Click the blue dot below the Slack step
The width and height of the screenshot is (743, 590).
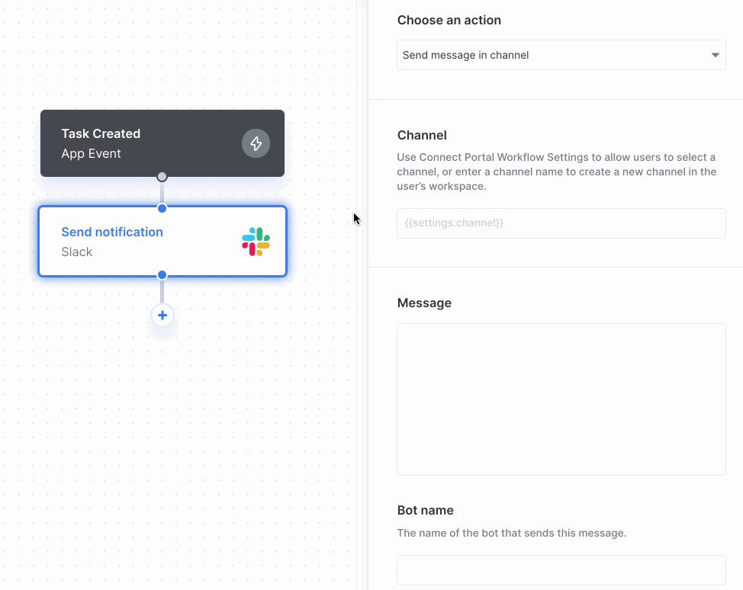[162, 274]
